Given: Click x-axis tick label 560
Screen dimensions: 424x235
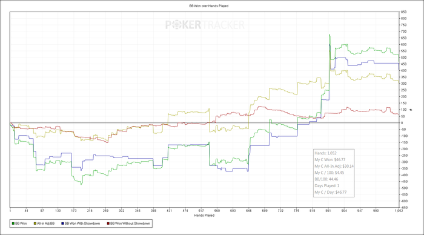Looking at the screenshot, I should click(x=217, y=210).
